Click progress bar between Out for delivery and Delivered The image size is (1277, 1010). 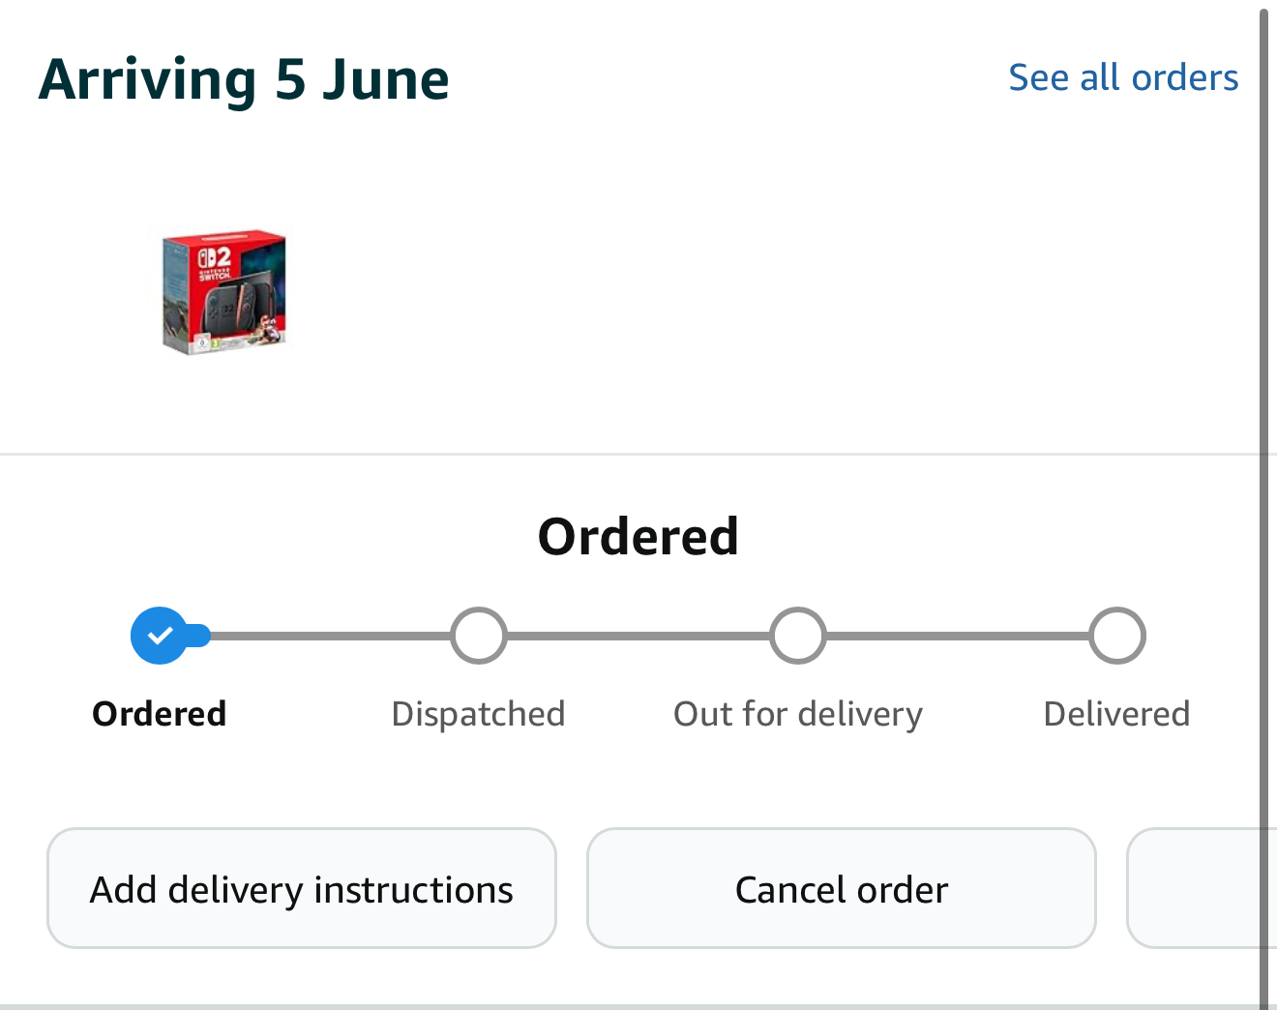[x=958, y=636]
